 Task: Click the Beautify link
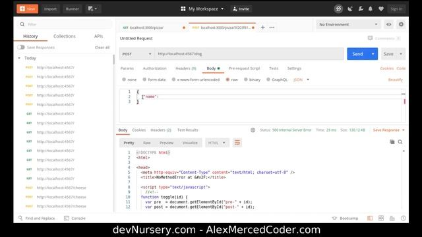click(396, 80)
